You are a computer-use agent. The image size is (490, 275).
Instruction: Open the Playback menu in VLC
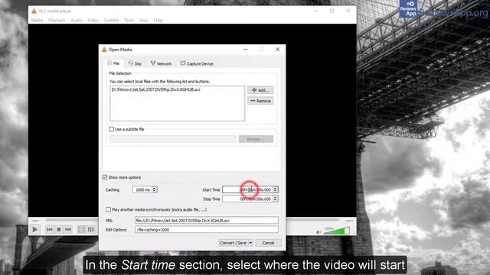[x=57, y=21]
